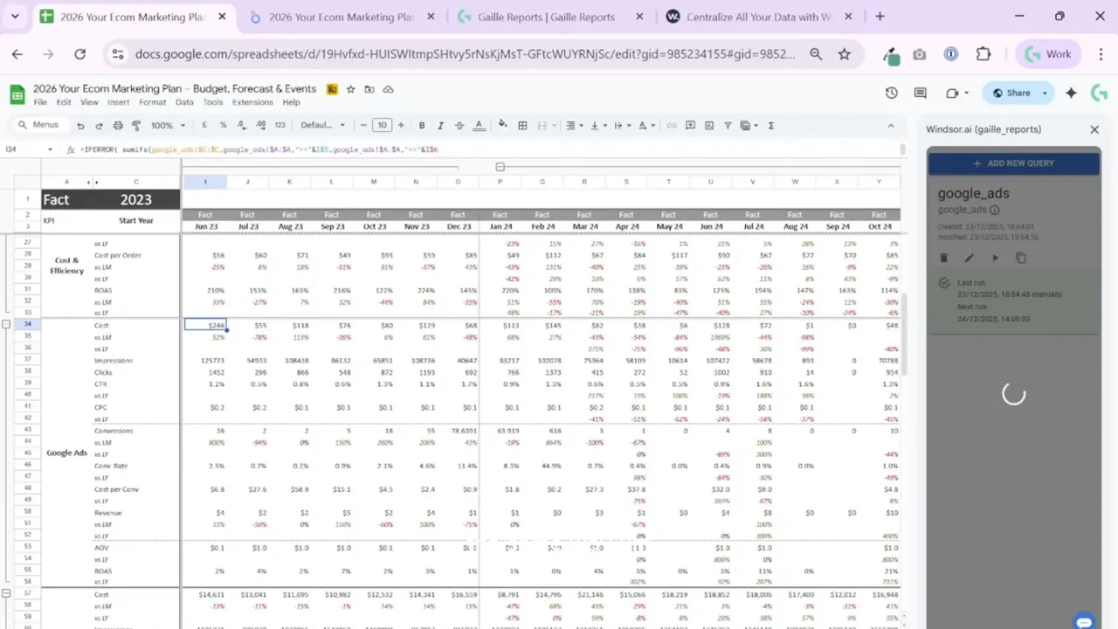The height and width of the screenshot is (629, 1118).
Task: Apply the Format as currency icon
Action: pos(204,125)
